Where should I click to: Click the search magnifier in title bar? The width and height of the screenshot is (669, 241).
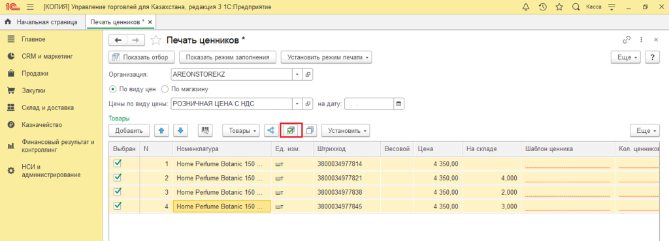576,7
